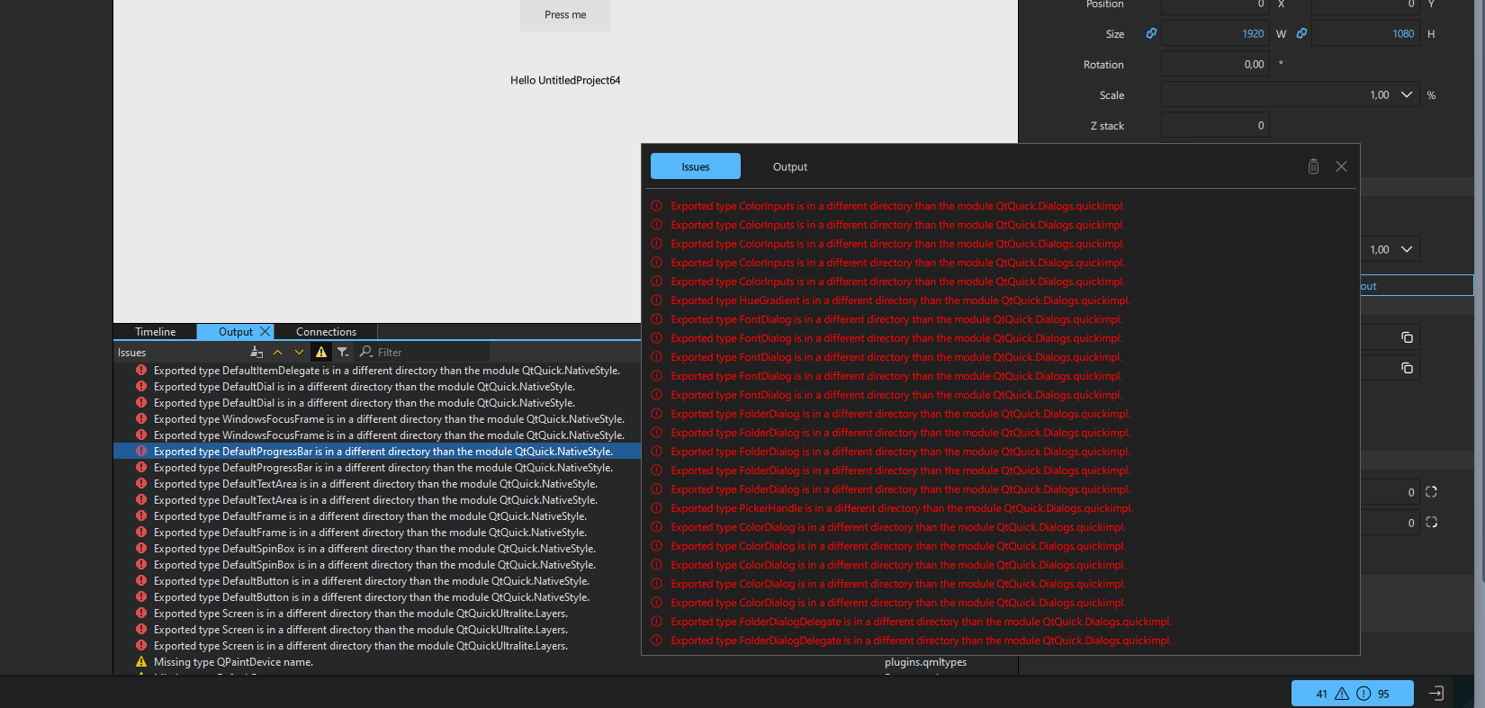Click the warnings and errors counter button
Image resolution: width=1485 pixels, height=708 pixels.
click(1352, 694)
